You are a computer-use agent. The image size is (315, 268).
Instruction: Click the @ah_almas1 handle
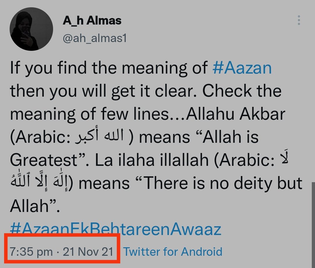coord(95,38)
